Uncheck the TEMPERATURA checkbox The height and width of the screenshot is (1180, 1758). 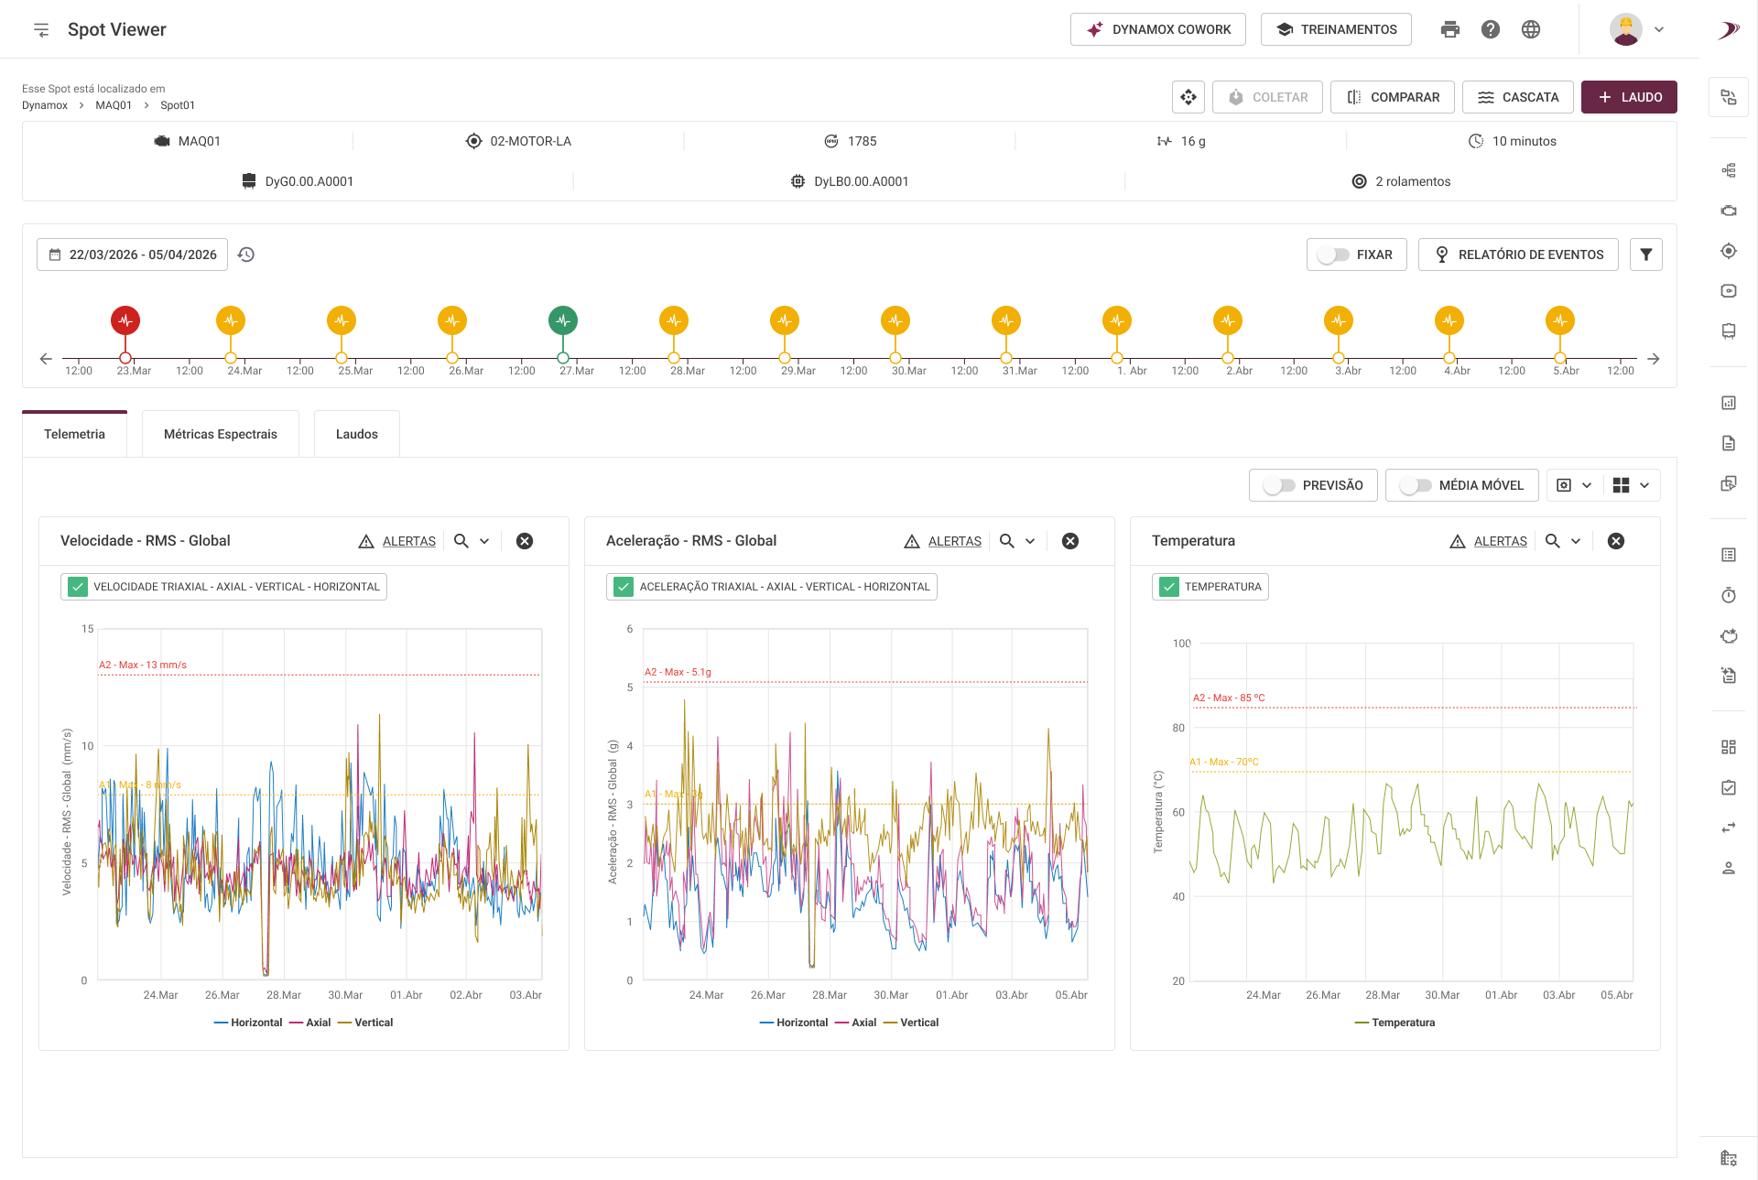coord(1169,587)
